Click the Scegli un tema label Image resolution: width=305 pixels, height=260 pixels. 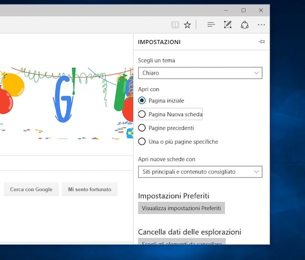tap(156, 61)
